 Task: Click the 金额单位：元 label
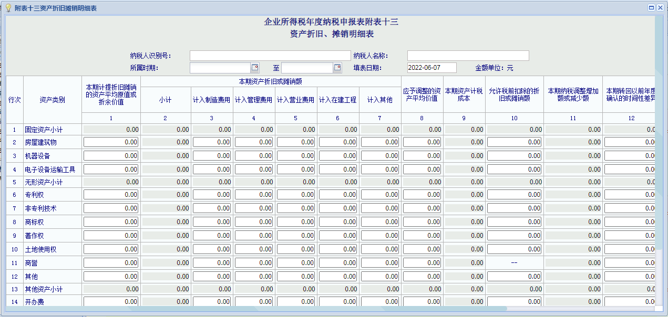coord(495,68)
